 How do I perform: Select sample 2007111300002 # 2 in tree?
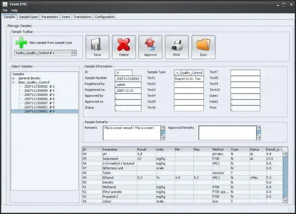pos(39,86)
